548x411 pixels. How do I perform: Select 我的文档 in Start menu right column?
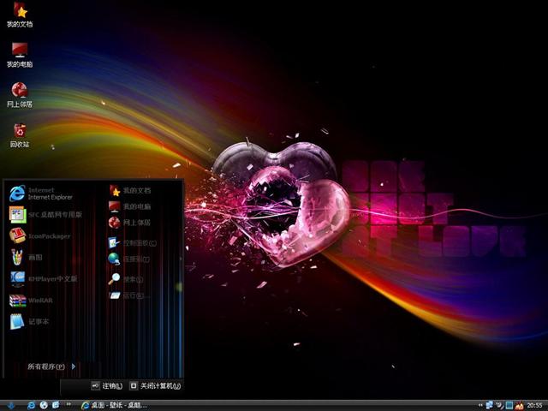click(130, 190)
